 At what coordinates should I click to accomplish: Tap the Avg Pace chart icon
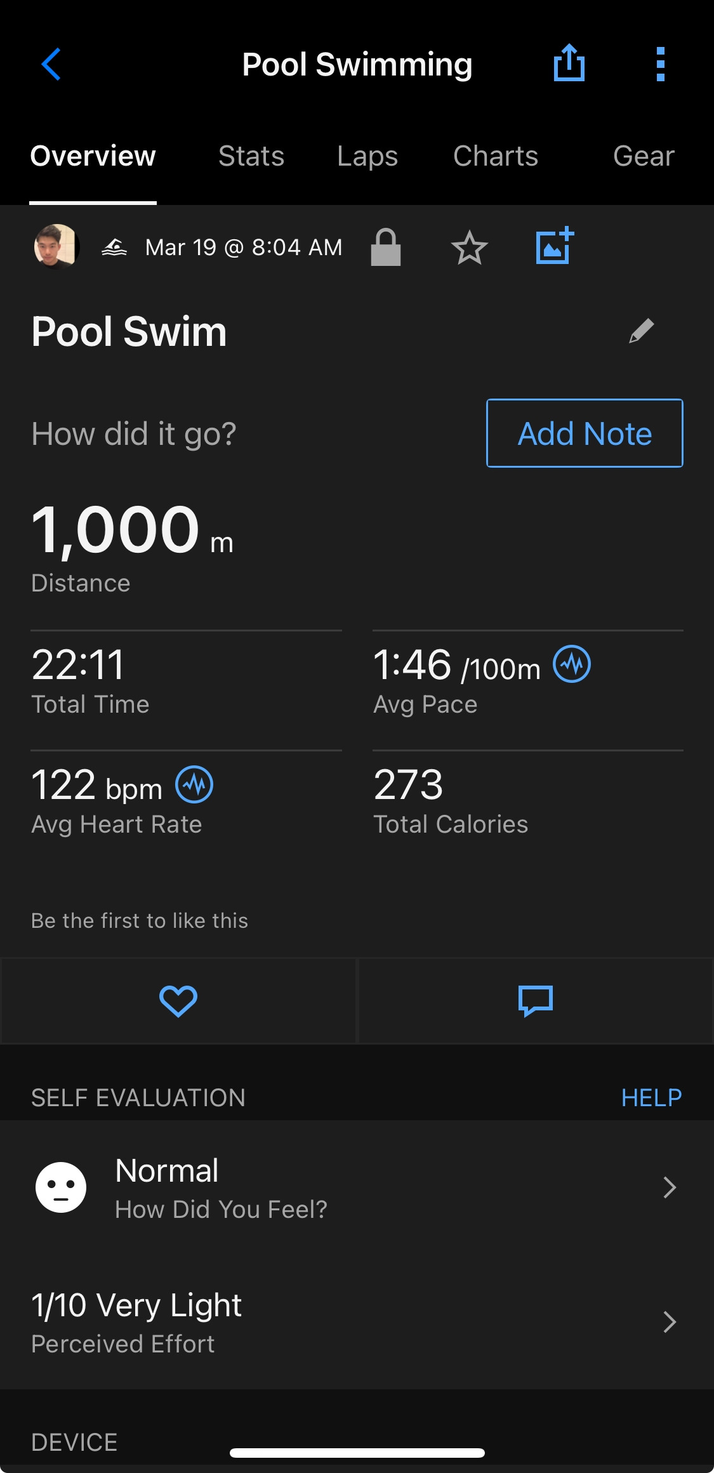point(572,664)
